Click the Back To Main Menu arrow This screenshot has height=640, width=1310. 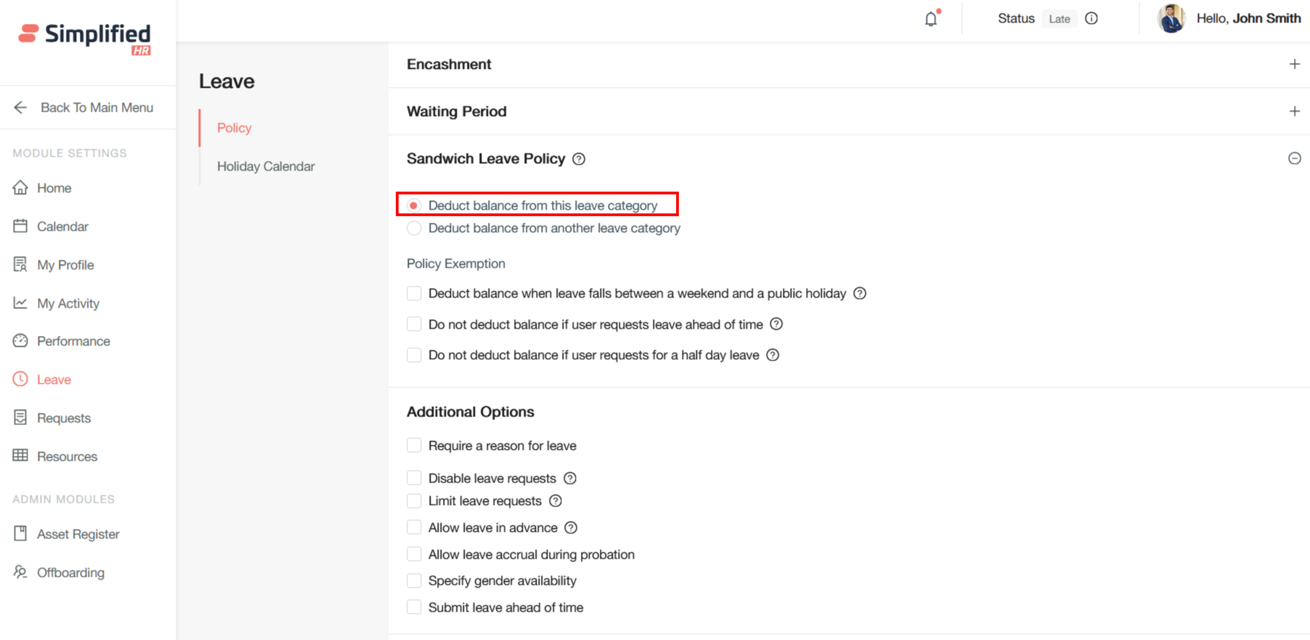click(x=20, y=107)
